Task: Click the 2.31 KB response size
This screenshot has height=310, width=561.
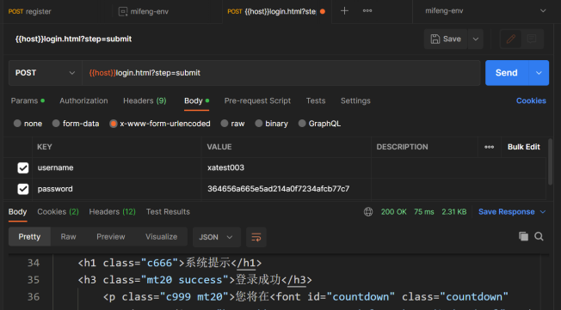Action: click(454, 212)
